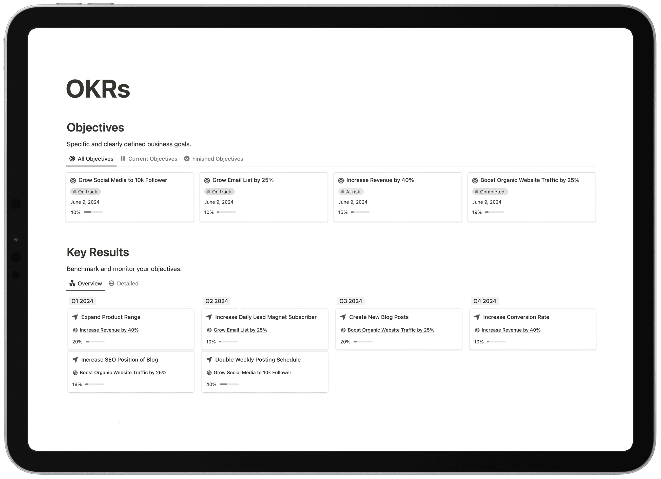Click the Q2 2024 group label
Image resolution: width=661 pixels, height=479 pixels.
[217, 301]
